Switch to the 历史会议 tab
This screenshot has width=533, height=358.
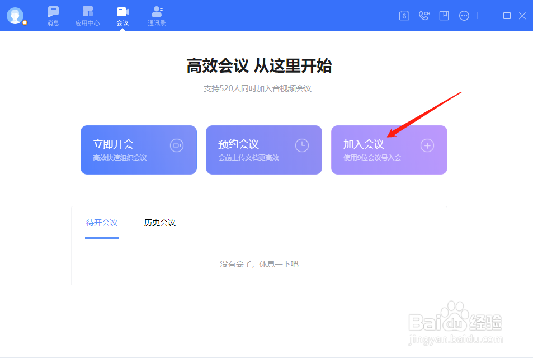pyautogui.click(x=160, y=223)
